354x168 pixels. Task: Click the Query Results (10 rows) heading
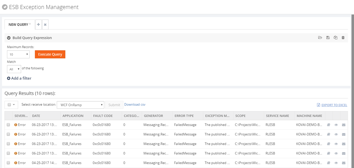[x=30, y=93]
